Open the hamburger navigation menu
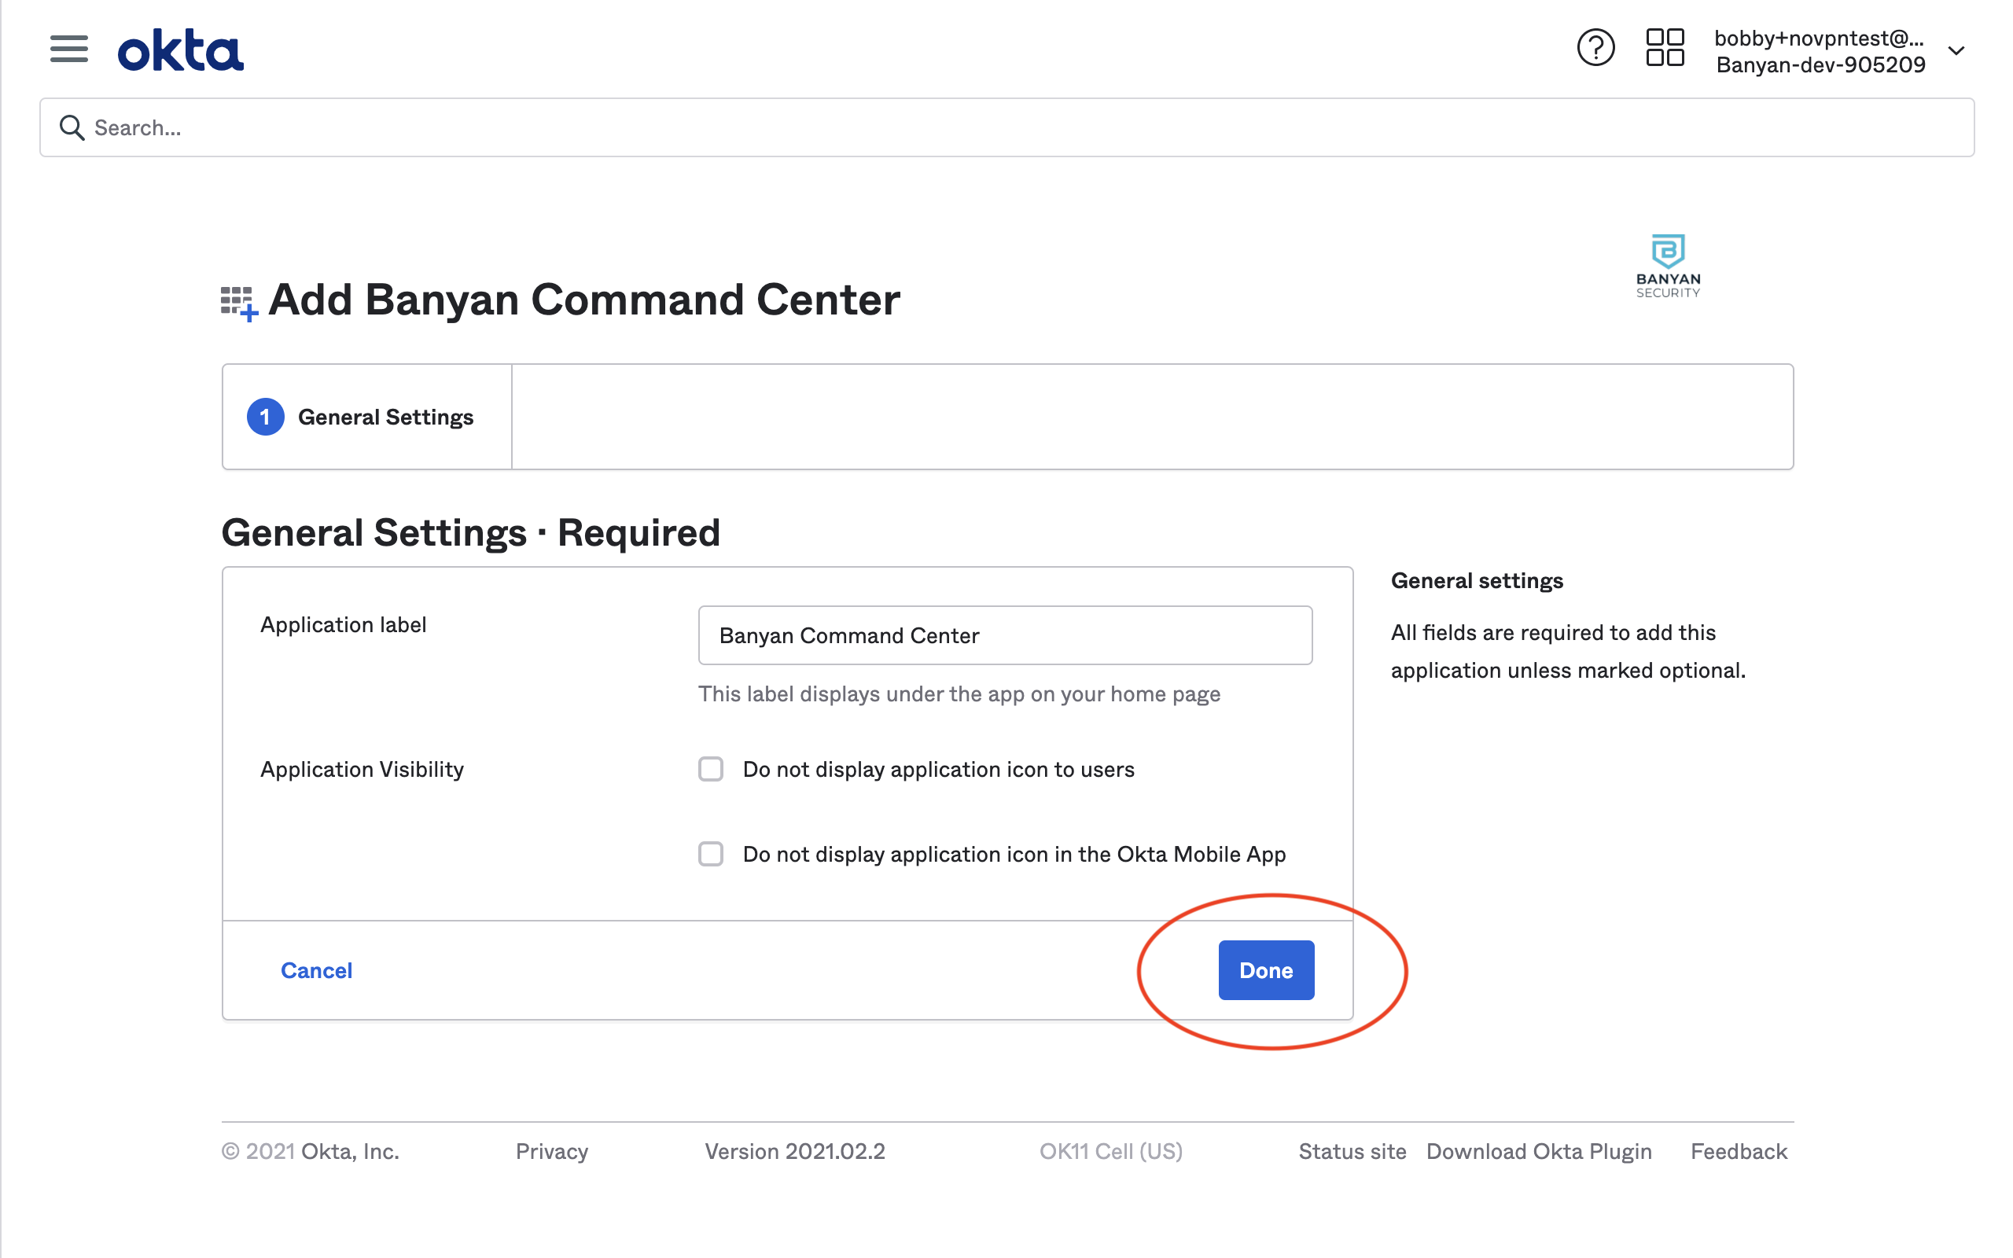2013x1258 pixels. [x=68, y=49]
